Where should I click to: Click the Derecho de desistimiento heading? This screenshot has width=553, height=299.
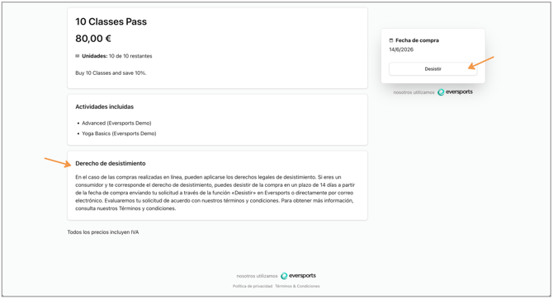[111, 163]
